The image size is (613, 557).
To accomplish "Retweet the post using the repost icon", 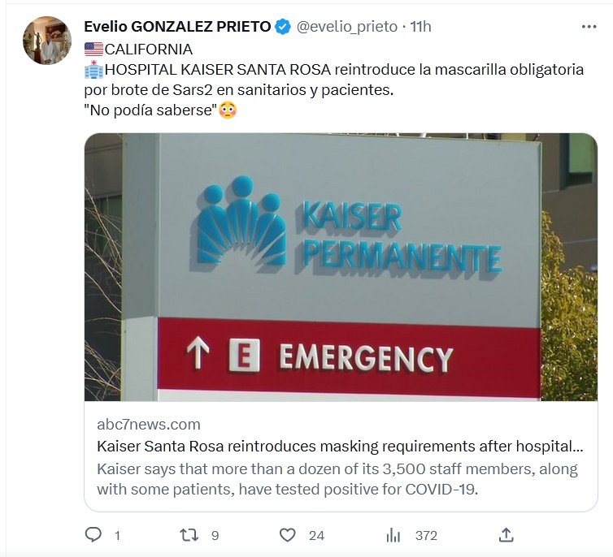I will [189, 535].
